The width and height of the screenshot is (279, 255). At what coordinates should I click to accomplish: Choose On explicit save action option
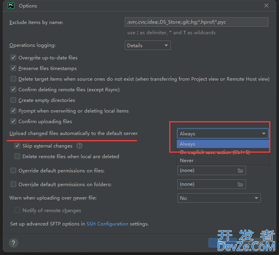pos(223,152)
